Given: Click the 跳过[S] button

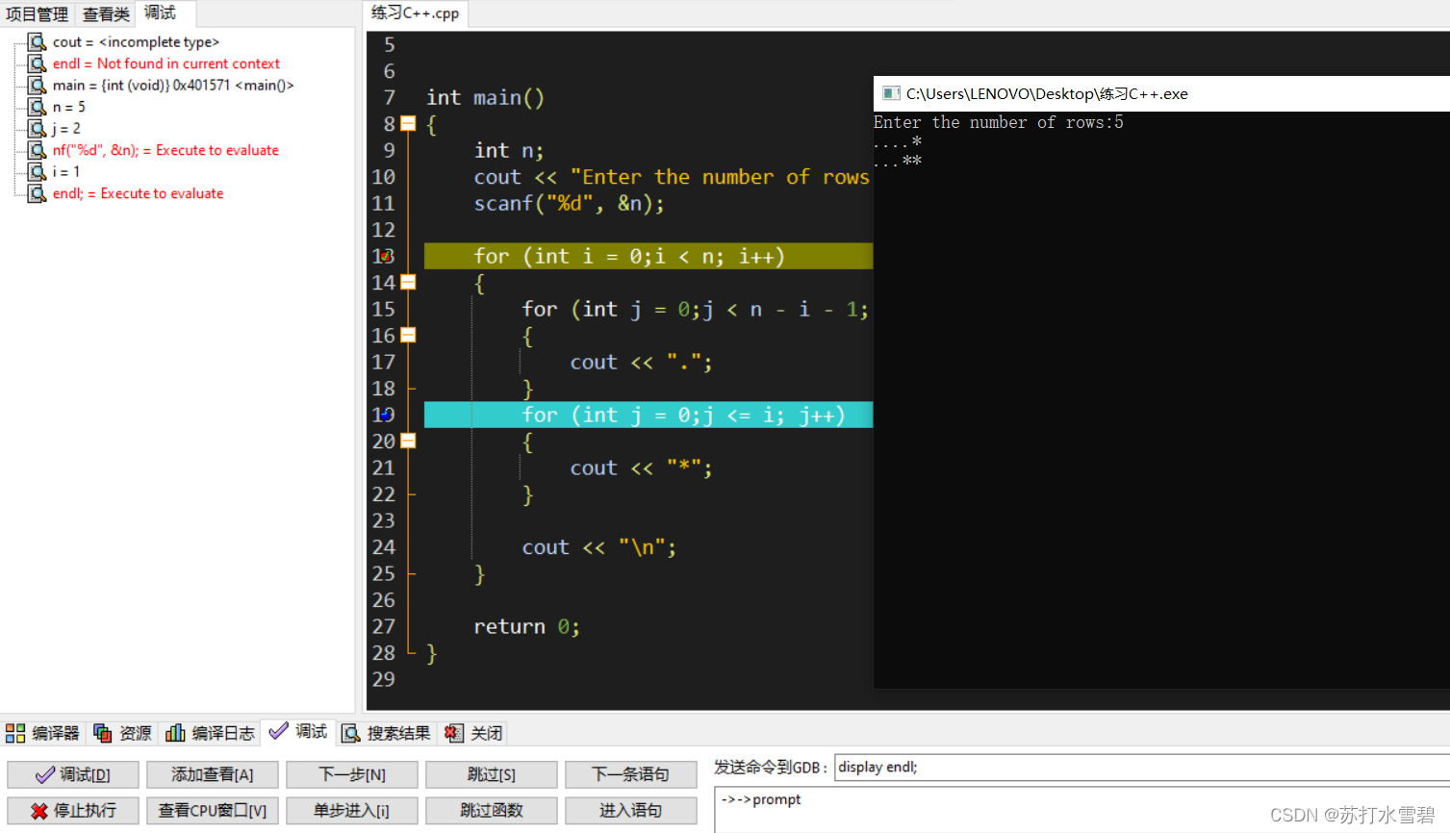Looking at the screenshot, I should (x=492, y=774).
